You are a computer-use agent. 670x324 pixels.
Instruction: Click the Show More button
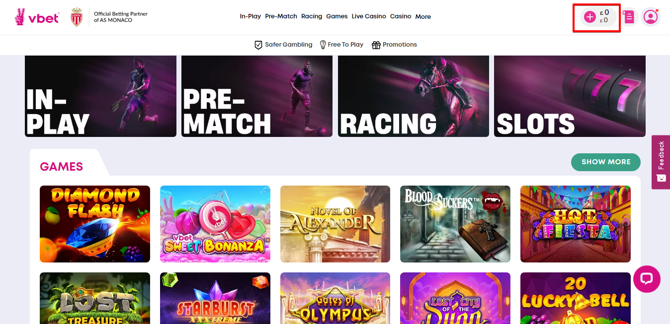pyautogui.click(x=606, y=162)
